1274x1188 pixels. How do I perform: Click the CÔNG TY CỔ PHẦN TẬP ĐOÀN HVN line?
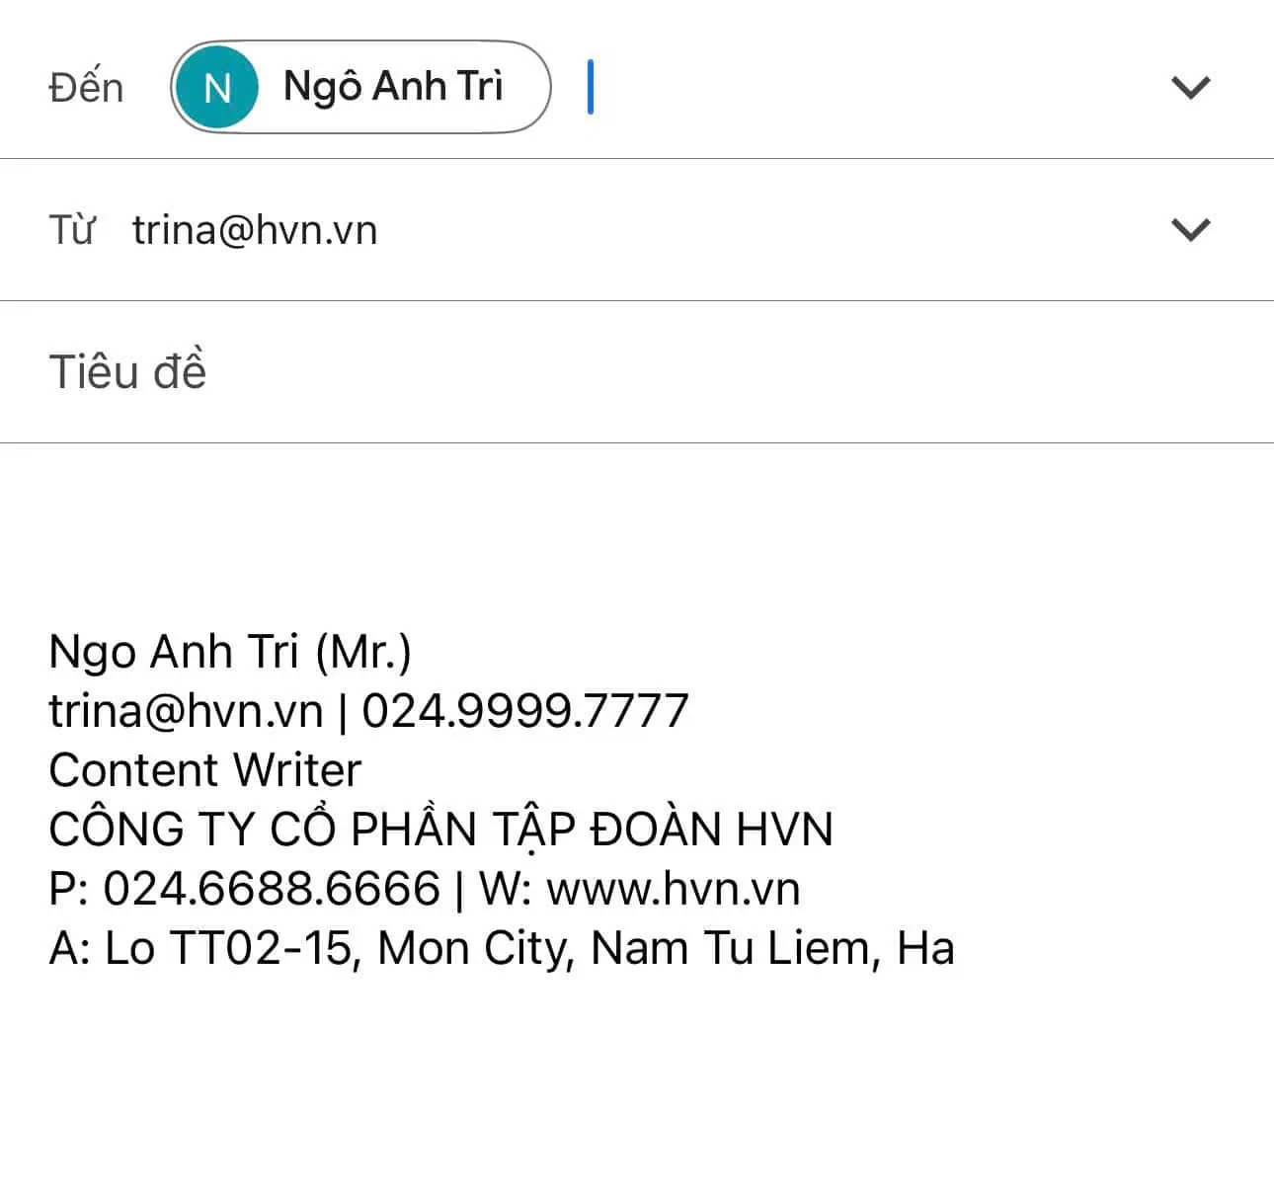[440, 830]
